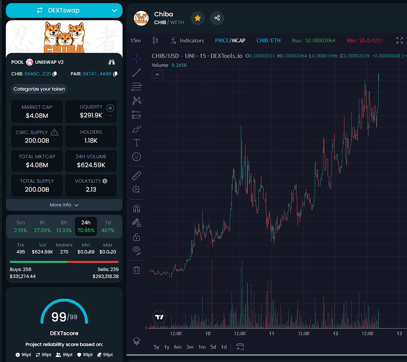The width and height of the screenshot is (407, 362).
Task: Click the chart scroll-left arrow
Action: click(146, 328)
